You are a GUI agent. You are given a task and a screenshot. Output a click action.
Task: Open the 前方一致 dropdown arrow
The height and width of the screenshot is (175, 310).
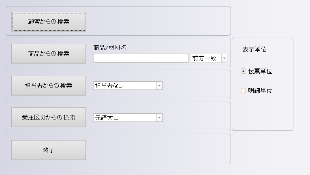click(x=224, y=58)
